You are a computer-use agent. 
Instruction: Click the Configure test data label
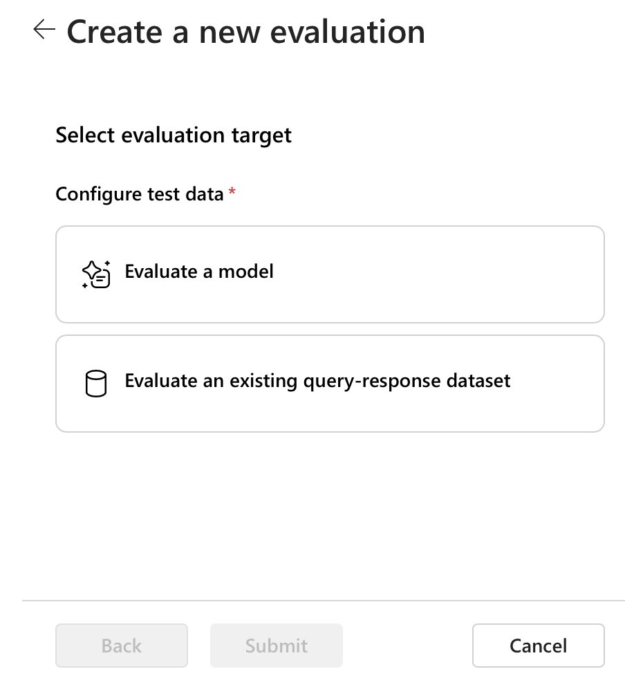click(140, 194)
